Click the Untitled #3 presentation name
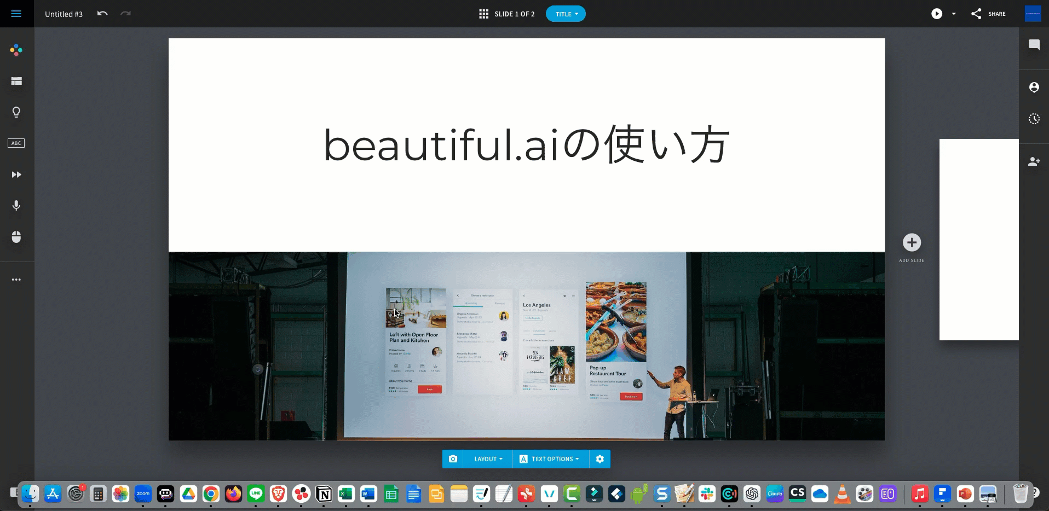 click(x=64, y=14)
